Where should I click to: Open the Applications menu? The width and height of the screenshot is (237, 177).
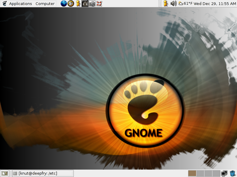(21, 4)
